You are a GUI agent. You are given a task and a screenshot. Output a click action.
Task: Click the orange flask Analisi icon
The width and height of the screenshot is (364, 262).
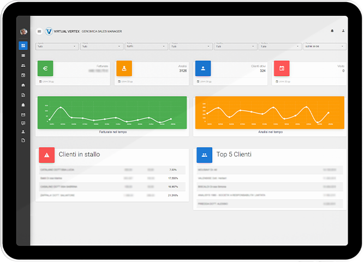tap(124, 69)
